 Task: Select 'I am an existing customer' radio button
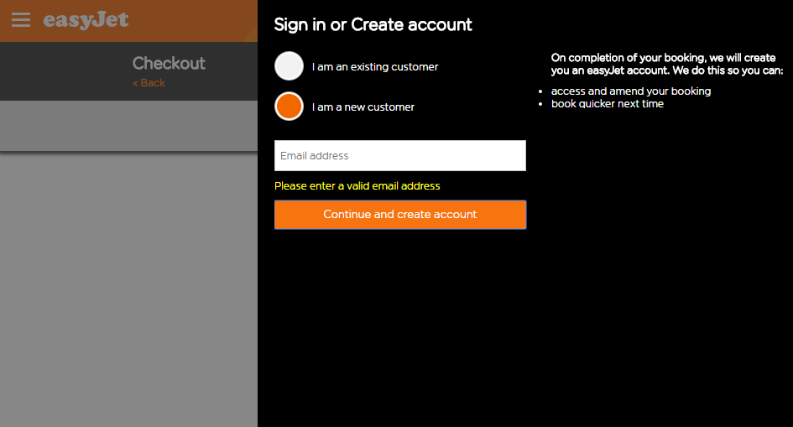(x=289, y=65)
